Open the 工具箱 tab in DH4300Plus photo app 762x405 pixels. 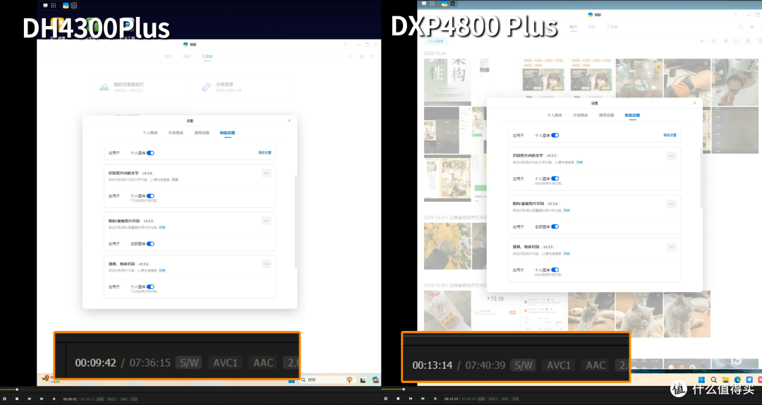point(207,56)
